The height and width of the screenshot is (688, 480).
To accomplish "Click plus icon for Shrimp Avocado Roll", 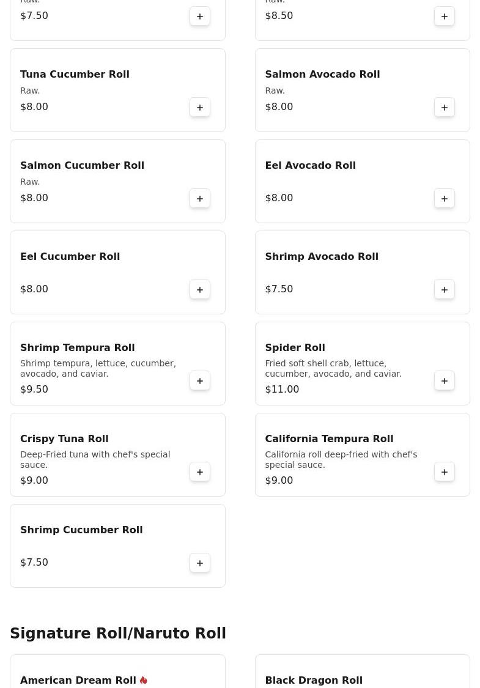I will 445,289.
